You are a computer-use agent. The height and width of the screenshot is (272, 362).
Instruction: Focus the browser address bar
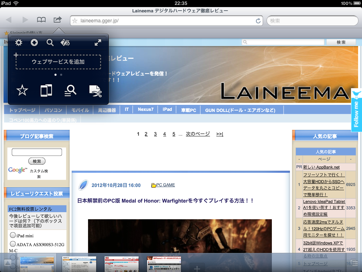(167, 21)
